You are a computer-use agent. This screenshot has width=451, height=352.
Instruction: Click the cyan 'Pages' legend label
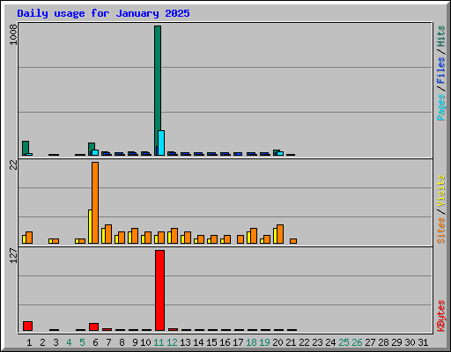(441, 107)
